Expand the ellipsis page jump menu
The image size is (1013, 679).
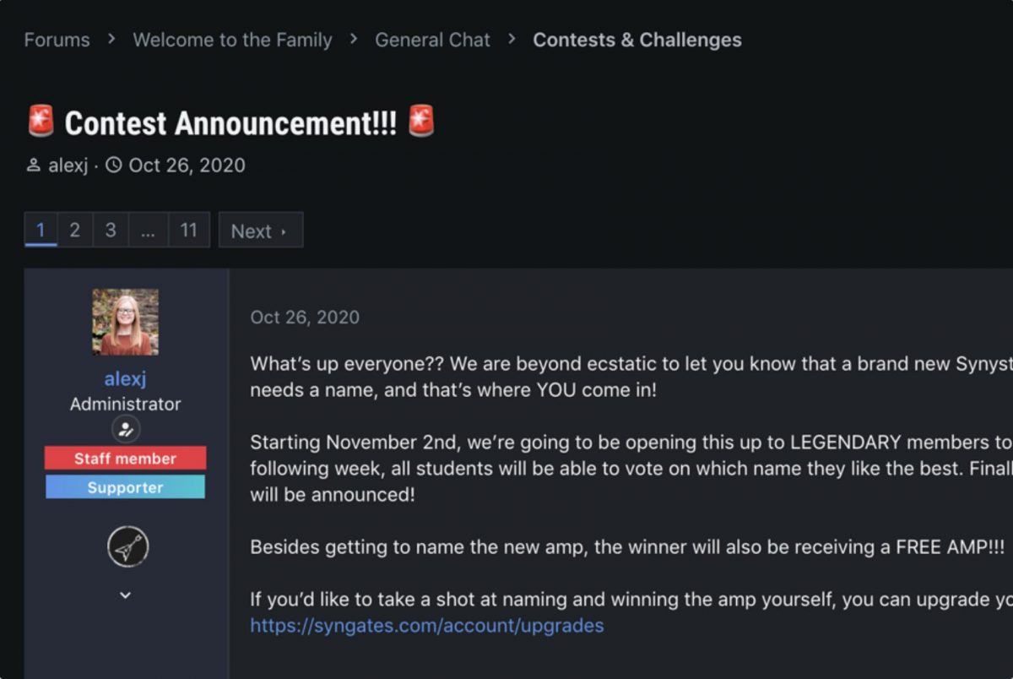(x=148, y=231)
